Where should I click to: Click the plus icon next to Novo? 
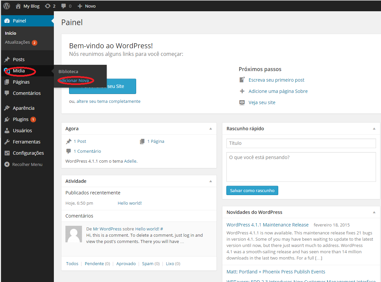(80, 6)
